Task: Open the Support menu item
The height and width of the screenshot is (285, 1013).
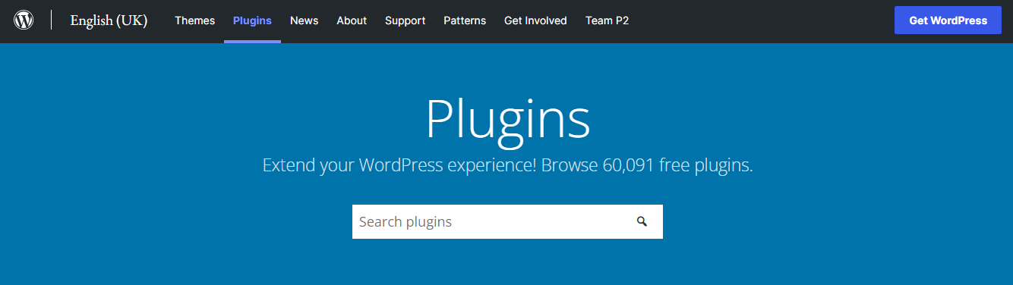Action: (x=405, y=20)
